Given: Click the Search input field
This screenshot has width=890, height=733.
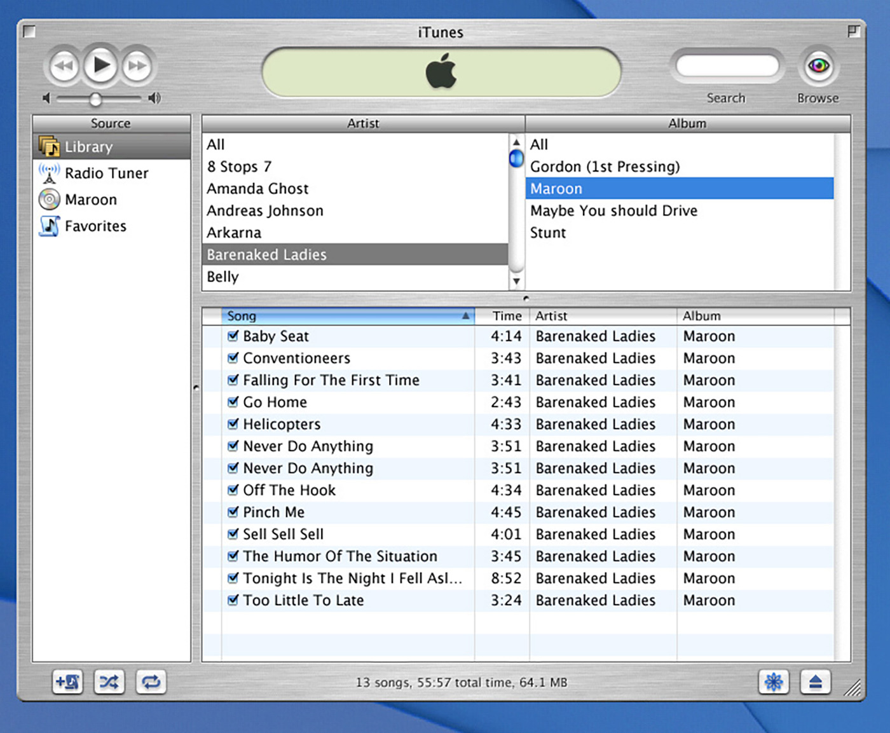Looking at the screenshot, I should pos(727,65).
